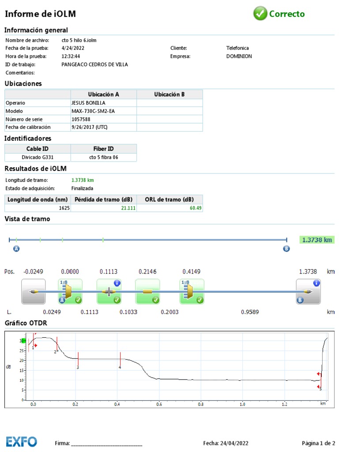The image size is (339, 452).
Task: Click the position label '0.4149'
Action: [x=192, y=271]
